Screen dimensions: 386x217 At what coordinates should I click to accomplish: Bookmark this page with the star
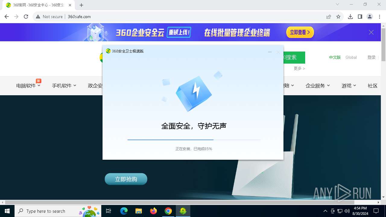pos(338,17)
